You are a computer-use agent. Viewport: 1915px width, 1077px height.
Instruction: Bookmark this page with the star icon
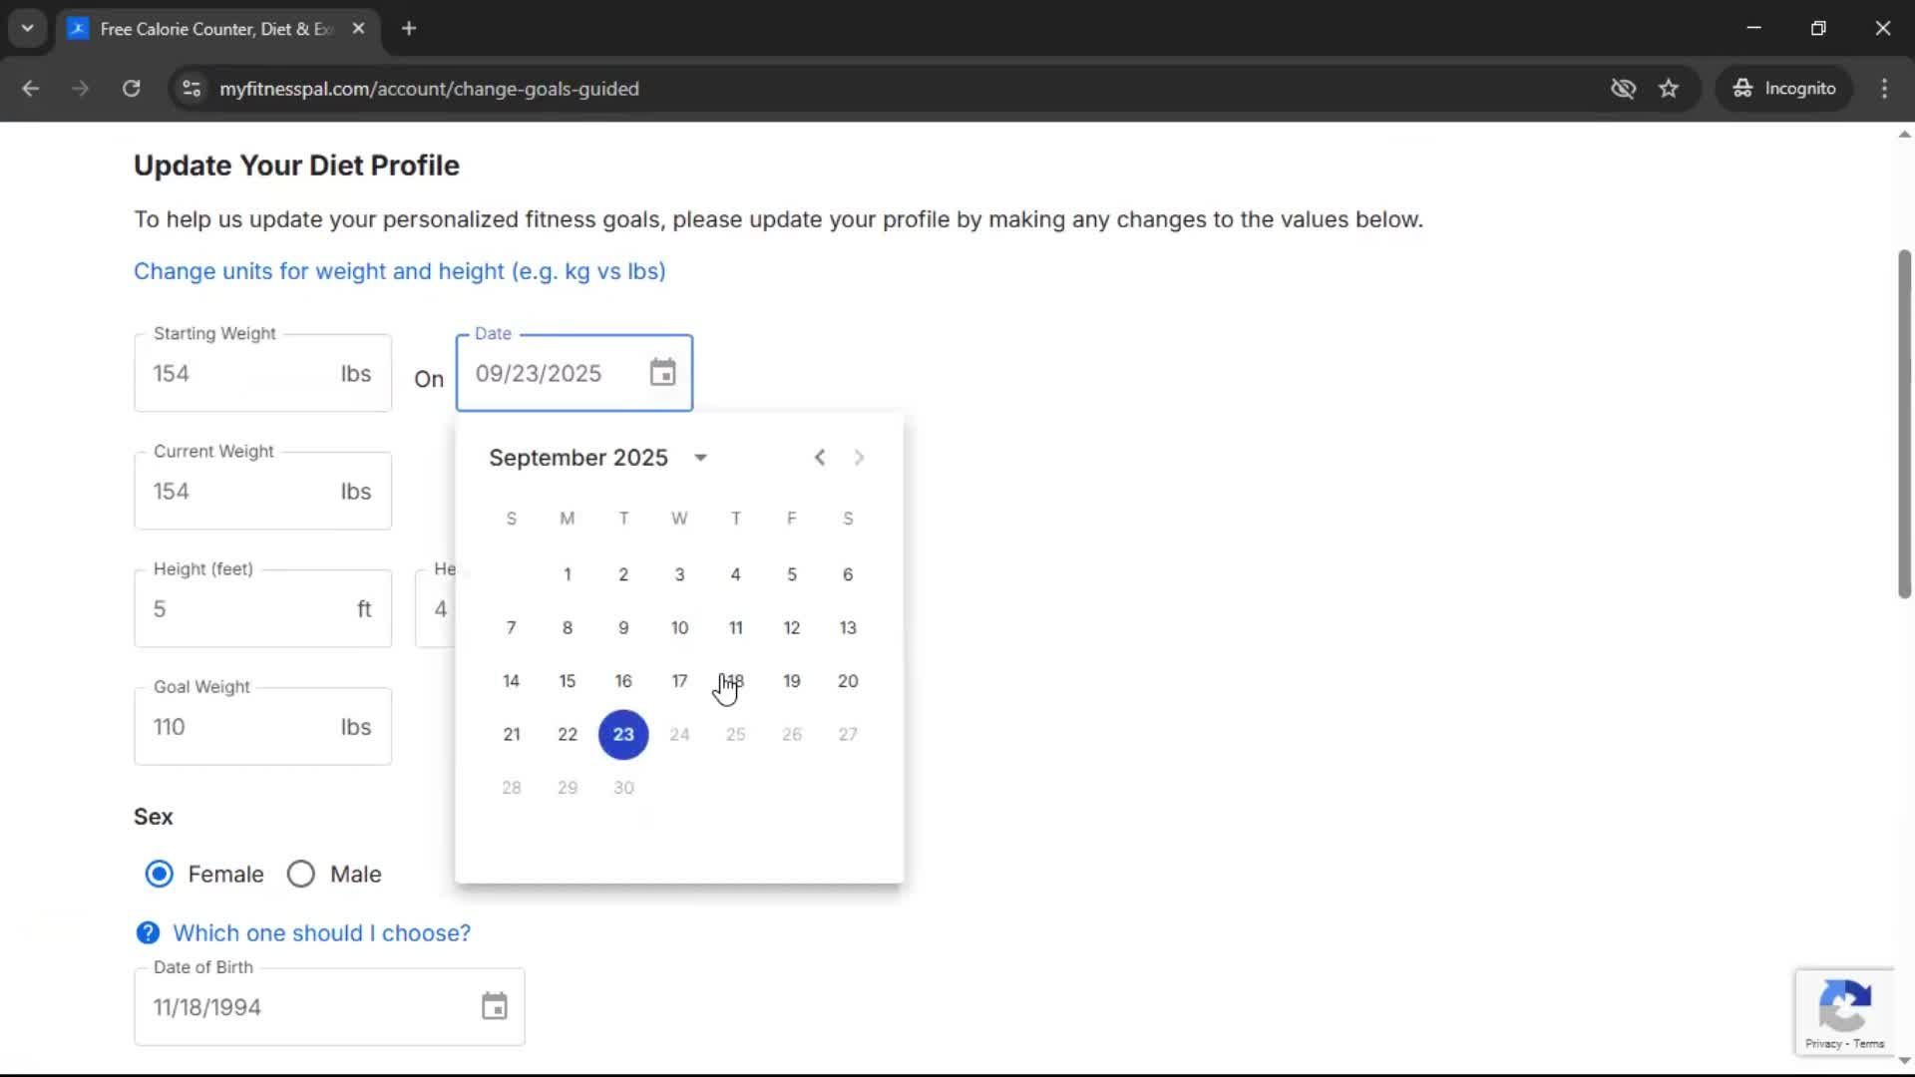[1668, 88]
